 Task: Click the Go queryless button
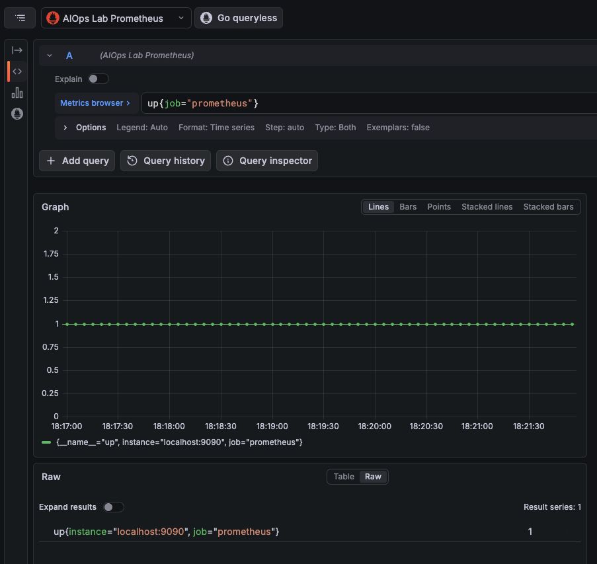click(x=239, y=18)
